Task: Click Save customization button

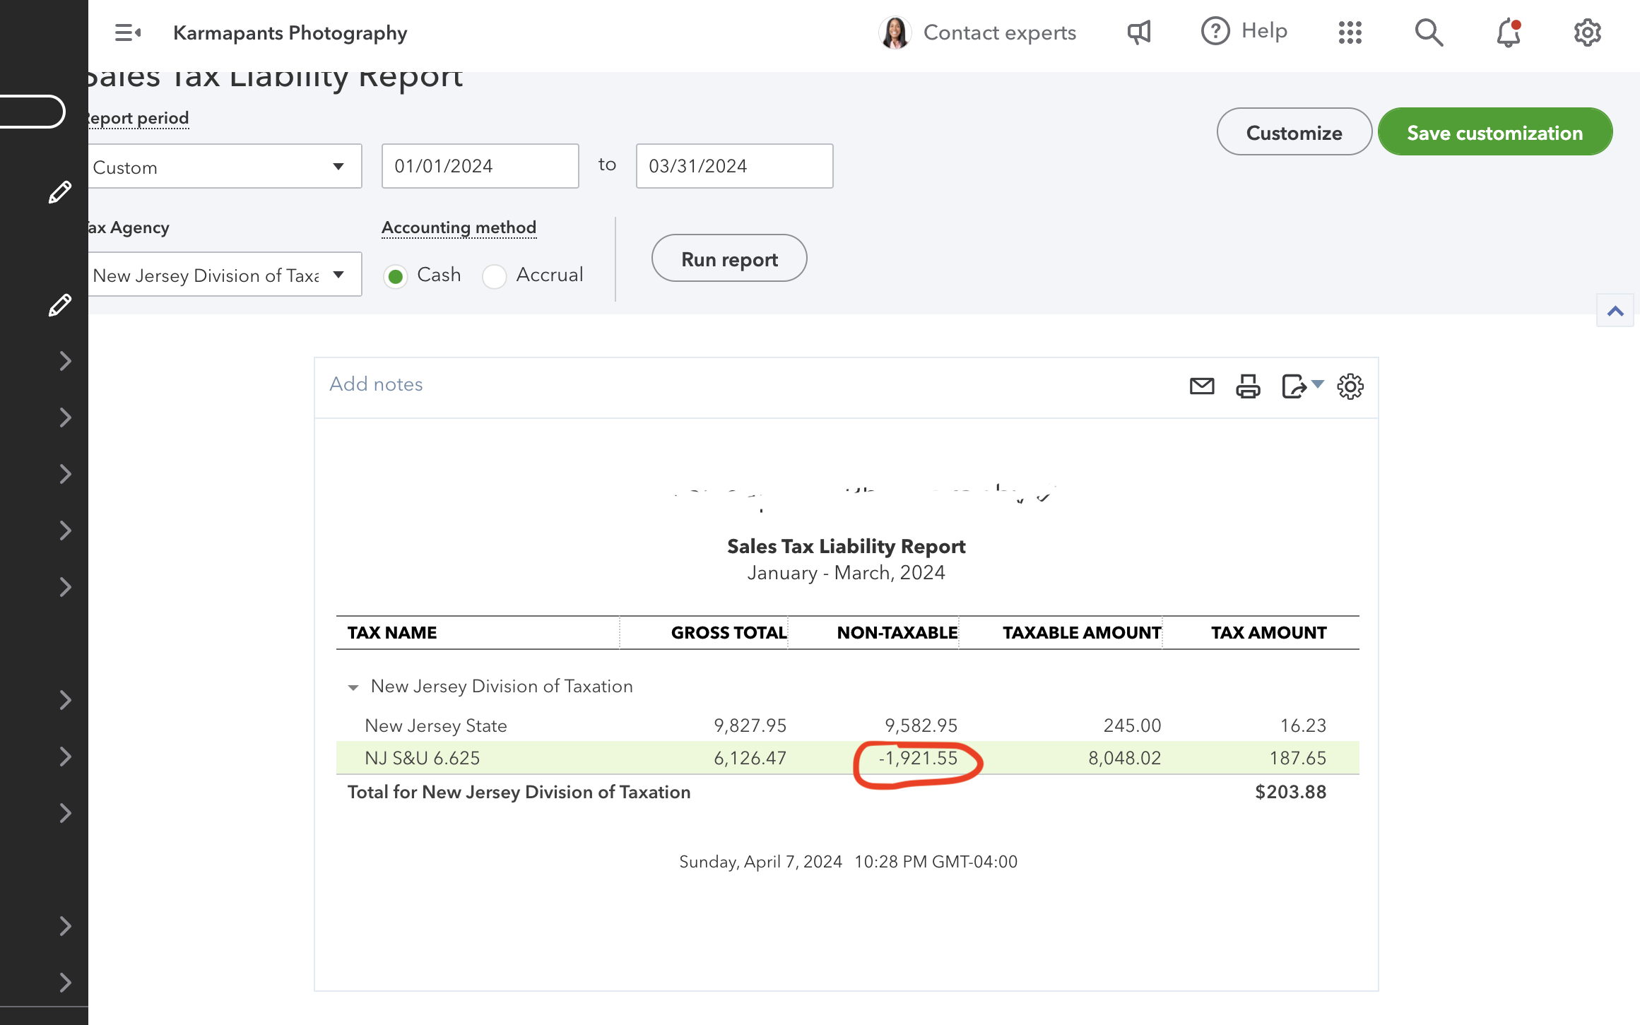Action: click(1494, 132)
